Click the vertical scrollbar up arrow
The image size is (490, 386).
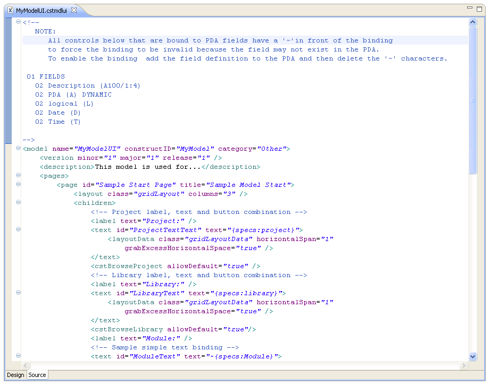pos(473,22)
